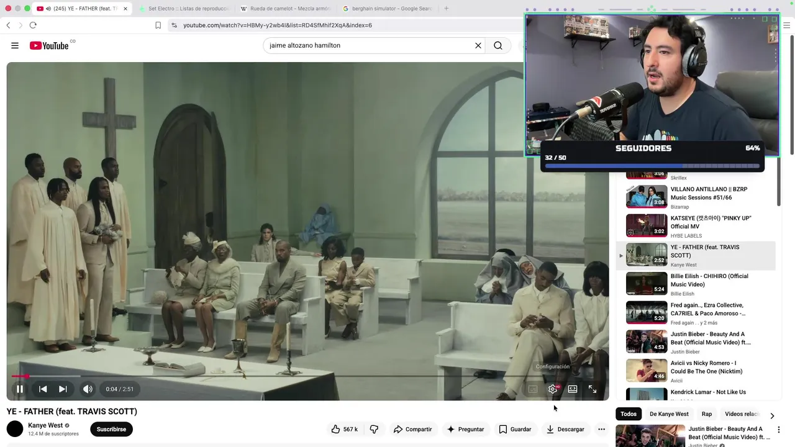The image size is (795, 447).
Task: Click the video time display 0:04 / 2:51
Action: pos(119,389)
